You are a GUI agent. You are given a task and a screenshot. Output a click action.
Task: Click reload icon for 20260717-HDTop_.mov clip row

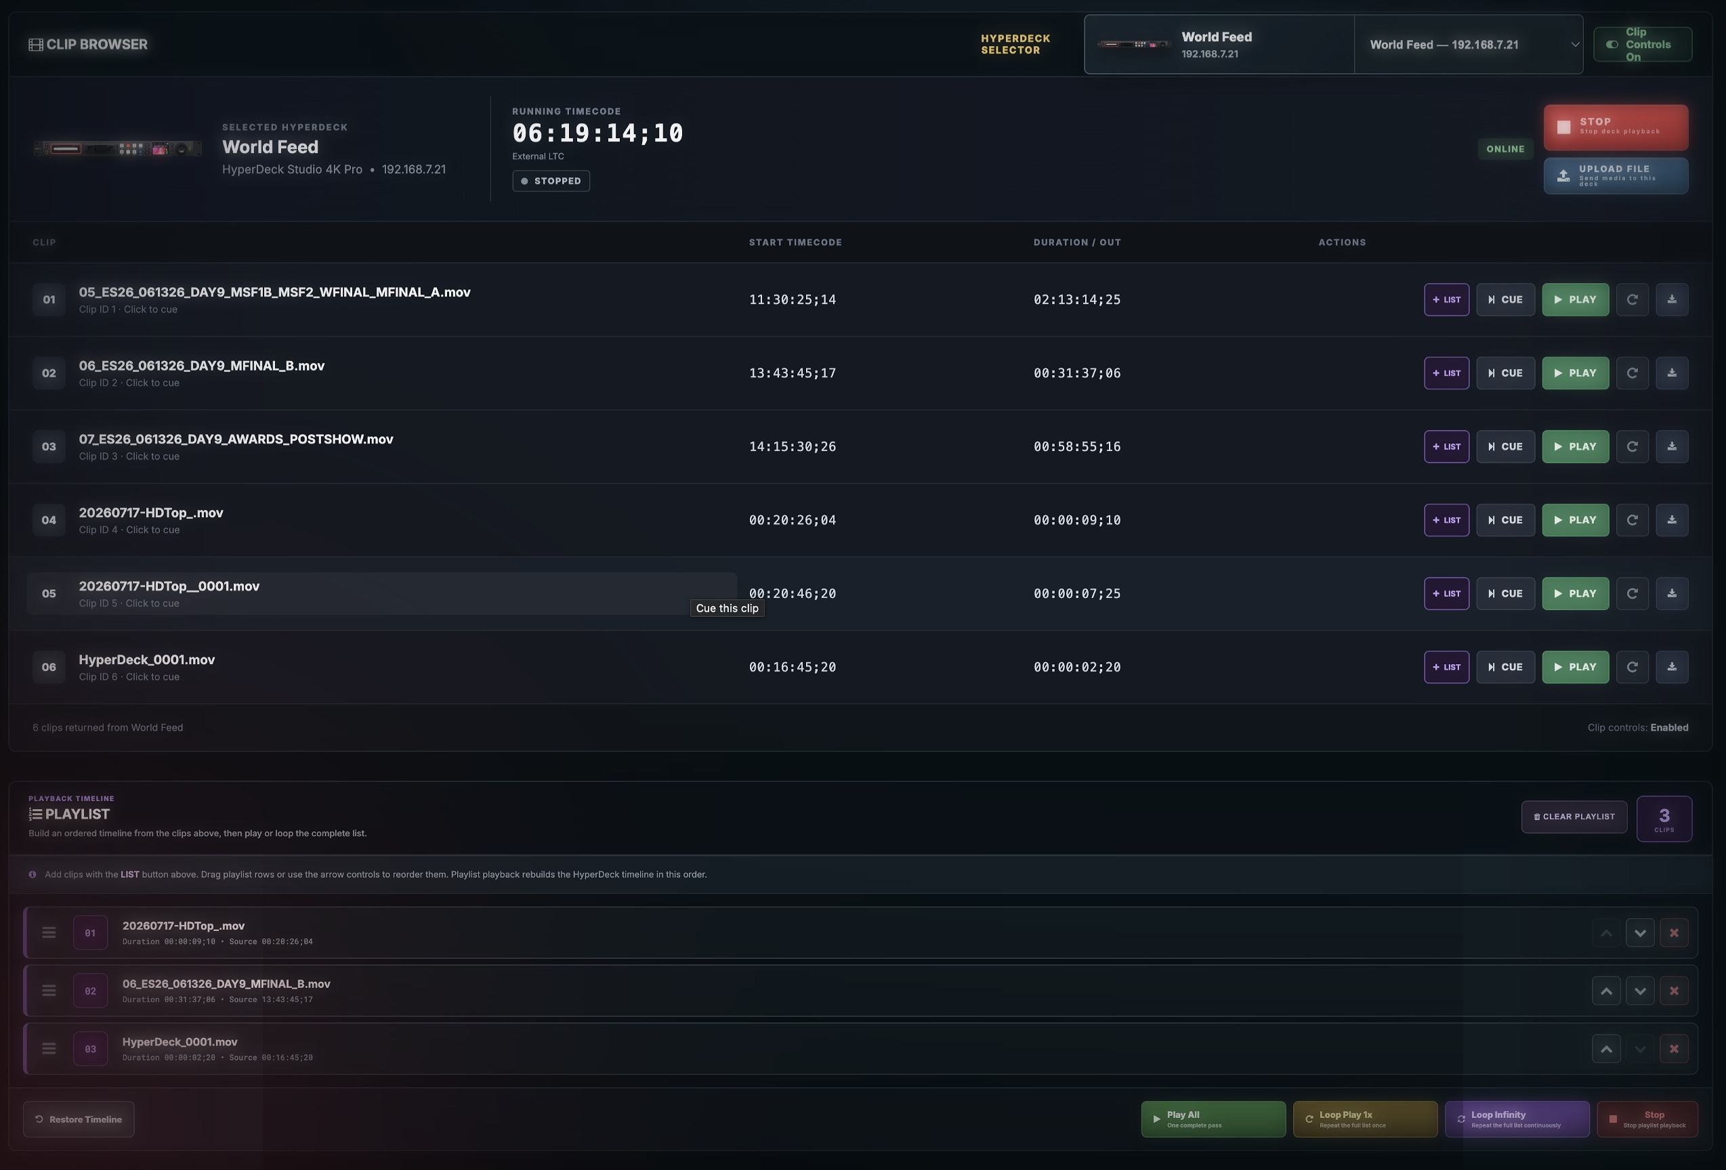click(x=1632, y=521)
